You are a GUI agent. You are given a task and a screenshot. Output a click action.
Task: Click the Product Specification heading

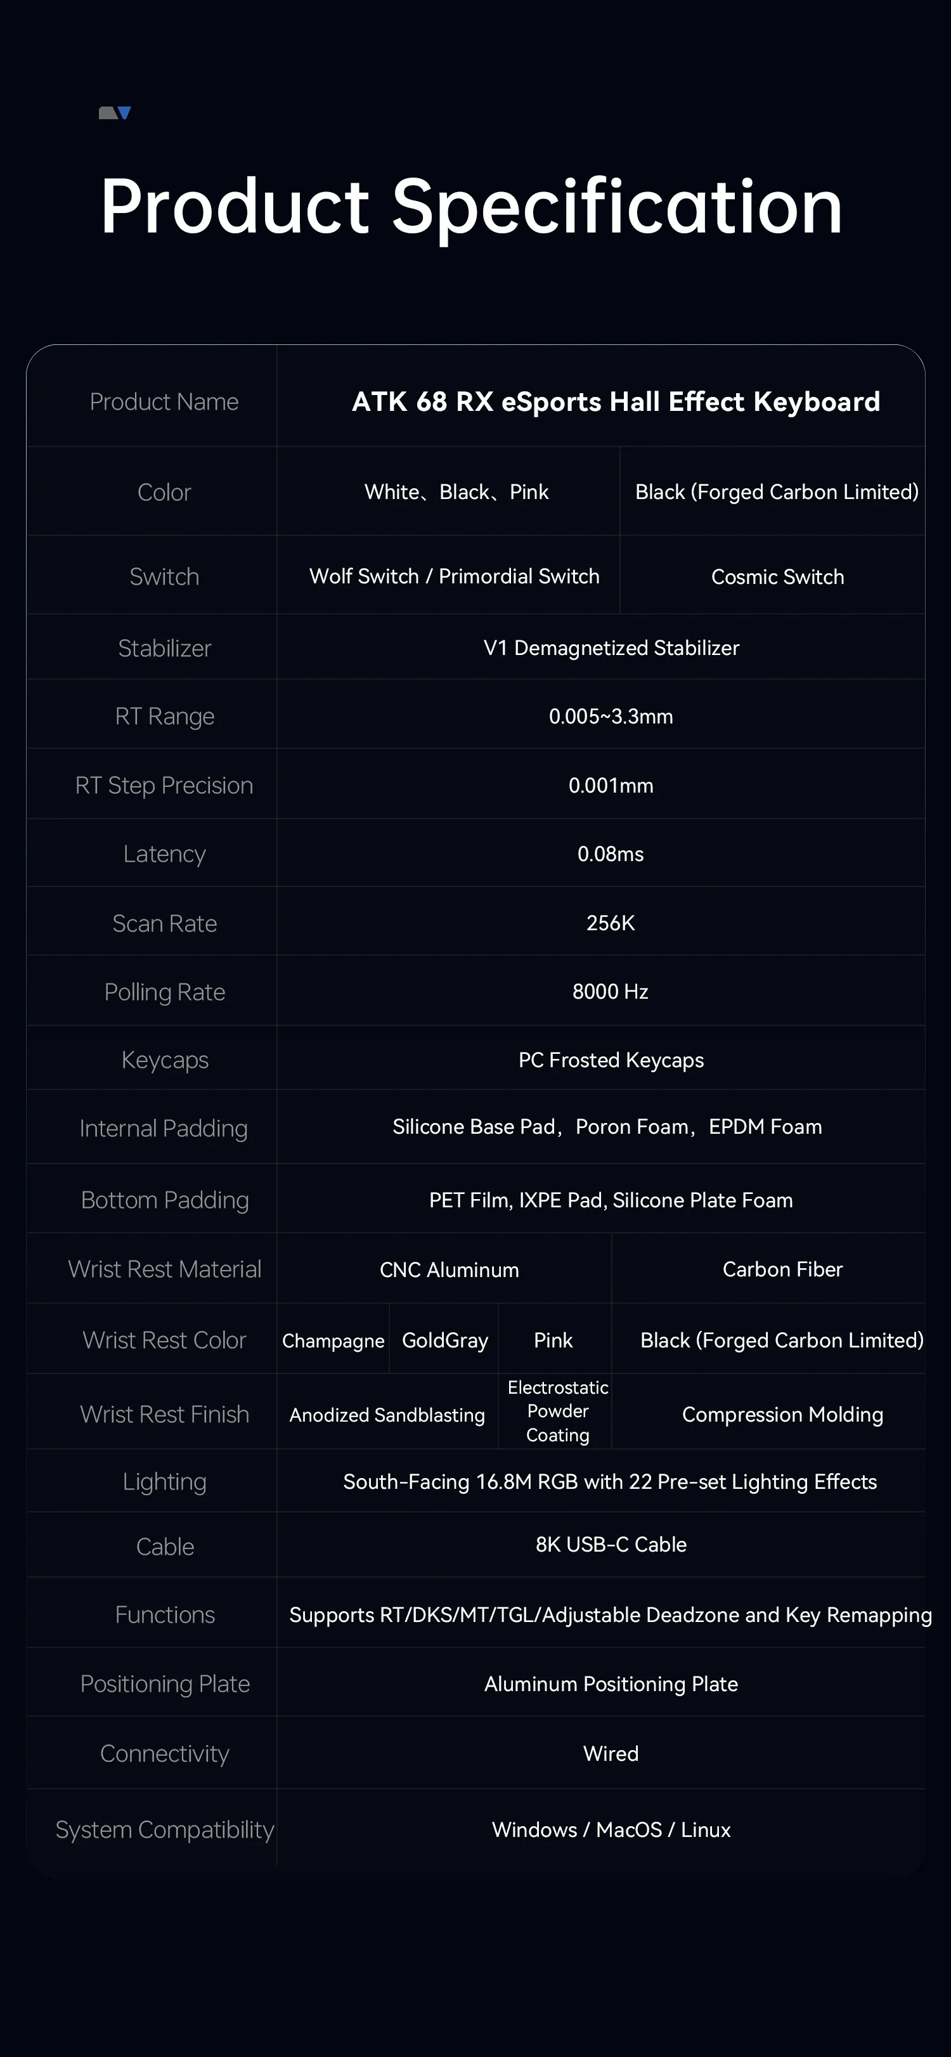[471, 207]
